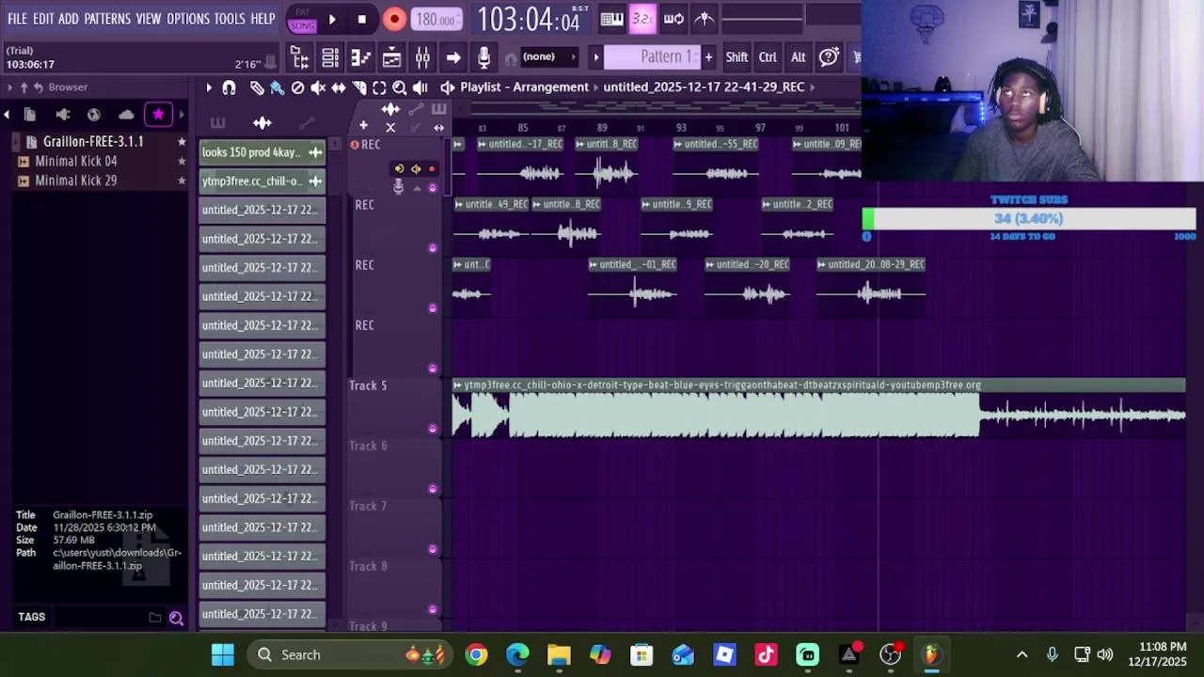
Task: Open the VIEW menu
Action: click(x=149, y=19)
